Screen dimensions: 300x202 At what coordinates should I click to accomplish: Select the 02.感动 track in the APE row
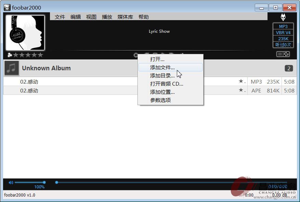click(29, 90)
